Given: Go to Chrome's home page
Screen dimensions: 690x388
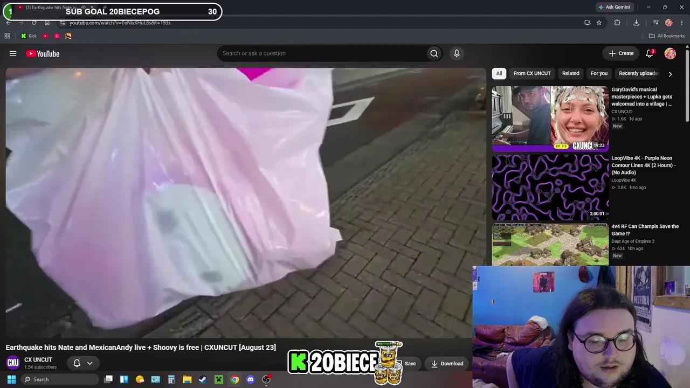Looking at the screenshot, I should [x=47, y=23].
